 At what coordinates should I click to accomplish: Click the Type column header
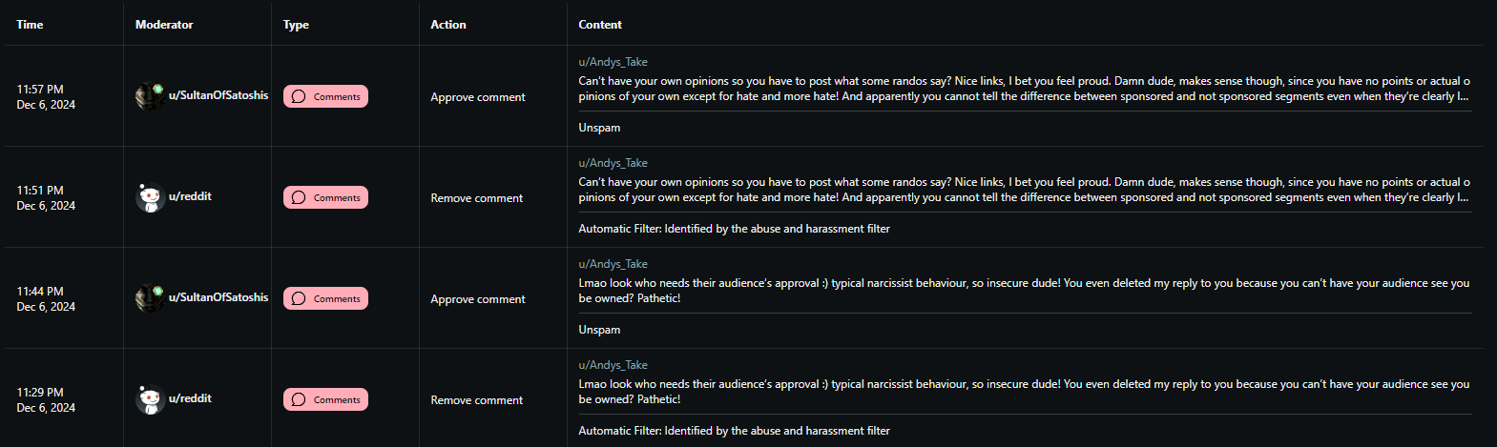point(296,25)
